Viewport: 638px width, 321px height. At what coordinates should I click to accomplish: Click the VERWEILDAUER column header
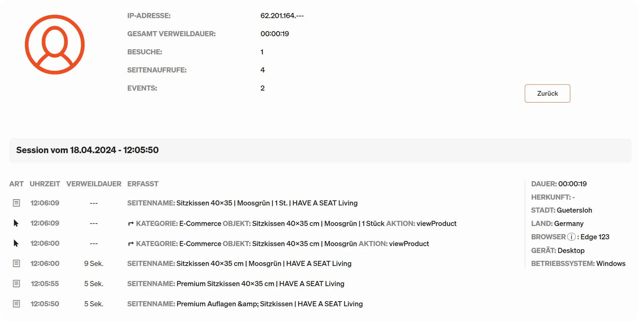94,184
